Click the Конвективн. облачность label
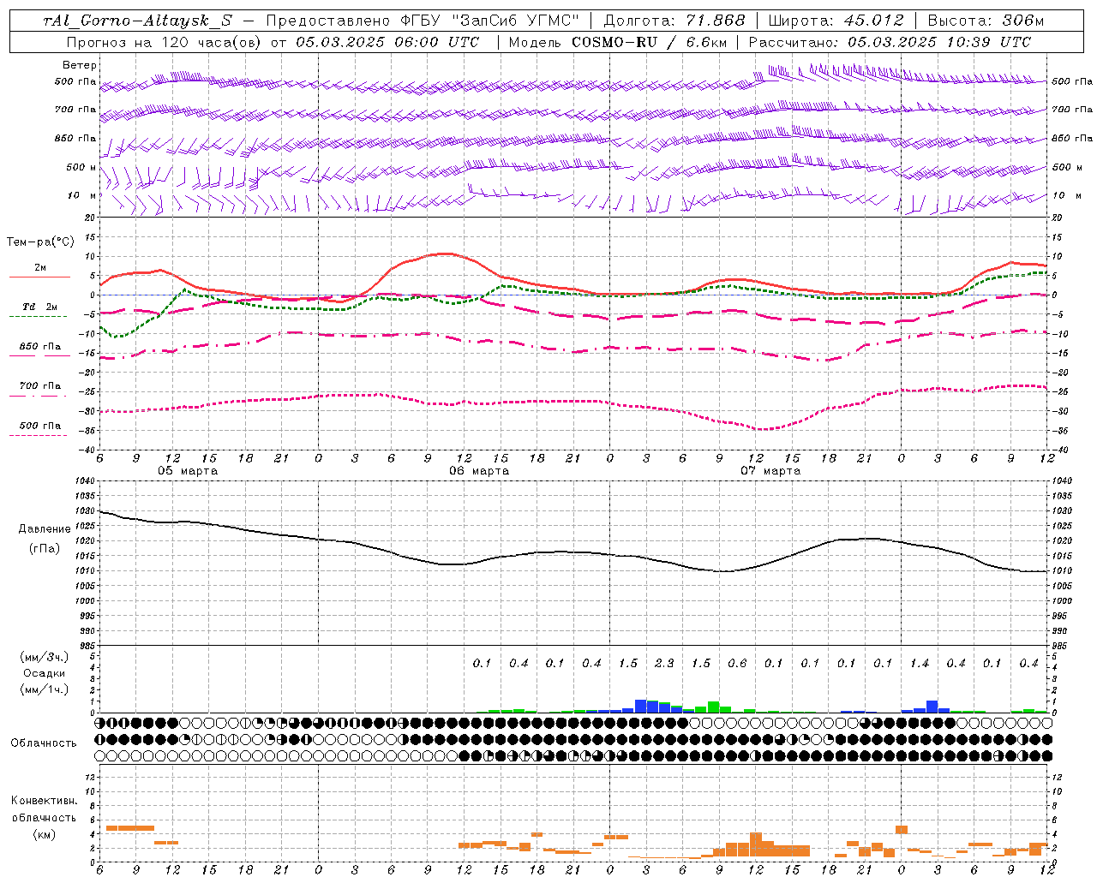 (44, 809)
